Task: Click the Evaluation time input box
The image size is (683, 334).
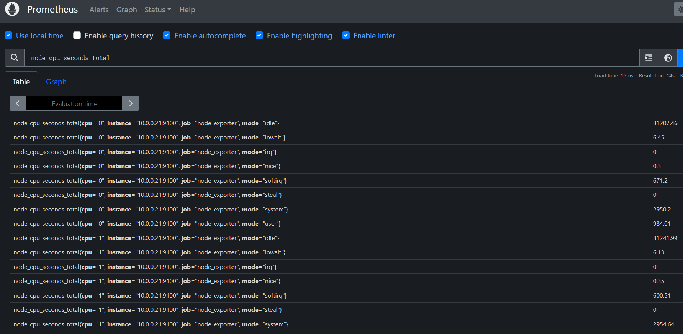Action: coord(74,103)
